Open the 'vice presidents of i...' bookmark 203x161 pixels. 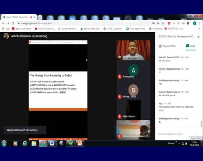pos(68,29)
